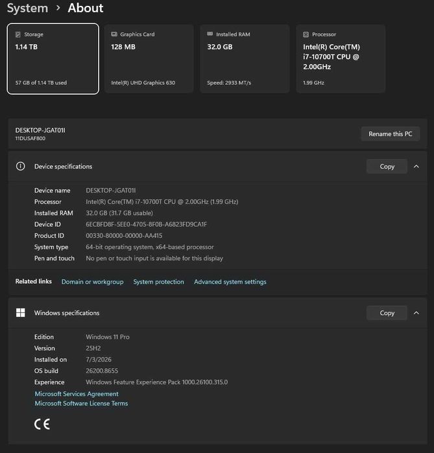Click the Speed: 2933 MT/s text

(x=229, y=82)
